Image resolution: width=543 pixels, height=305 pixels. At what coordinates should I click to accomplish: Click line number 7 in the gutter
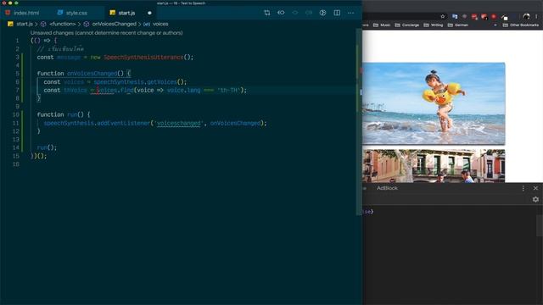tap(17, 91)
